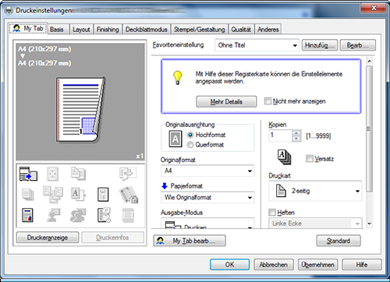Click the greyed copy protect lock icon

pyautogui.click(x=129, y=195)
